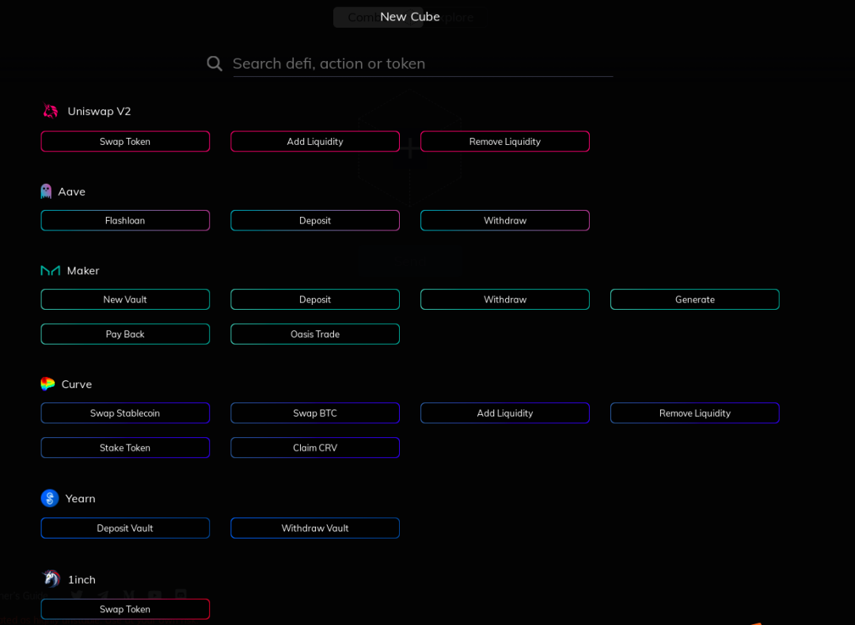The height and width of the screenshot is (625, 855).
Task: Select Aave Flashloan action
Action: [x=125, y=220]
